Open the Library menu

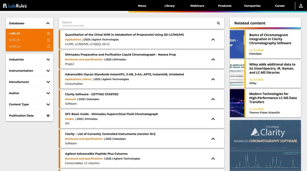point(170,6)
